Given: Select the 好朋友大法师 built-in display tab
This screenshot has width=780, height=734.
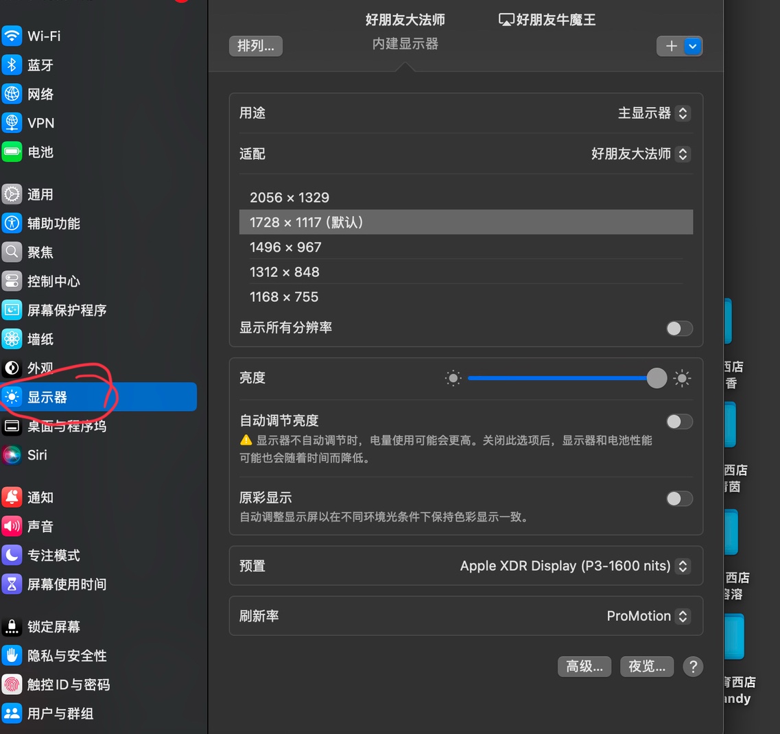Looking at the screenshot, I should pyautogui.click(x=405, y=31).
